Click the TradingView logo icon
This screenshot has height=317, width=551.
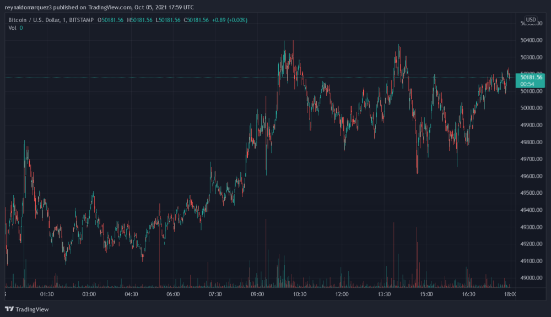pyautogui.click(x=9, y=309)
